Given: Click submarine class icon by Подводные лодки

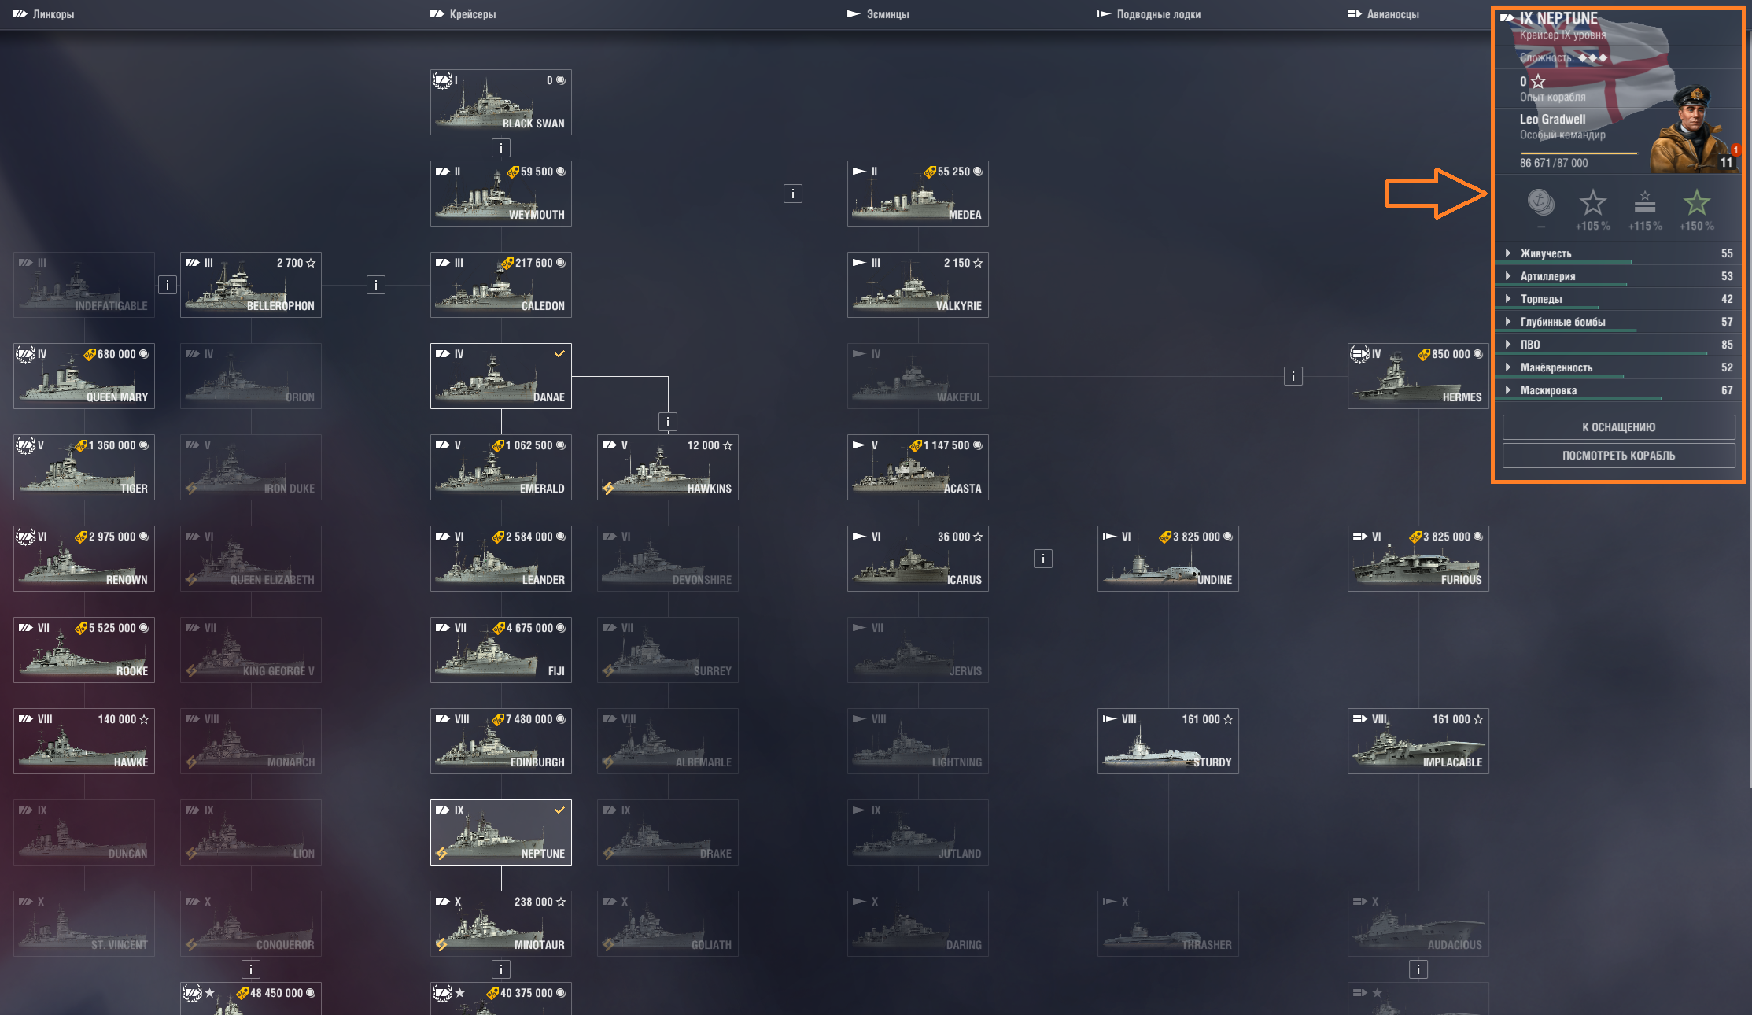Looking at the screenshot, I should (1105, 14).
